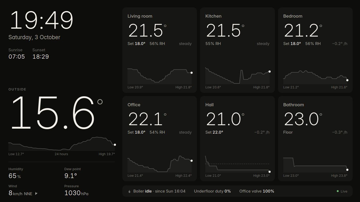Screen dimensions: 360x202
Task: Click the outside temperature 15.6°
Action: 56,113
